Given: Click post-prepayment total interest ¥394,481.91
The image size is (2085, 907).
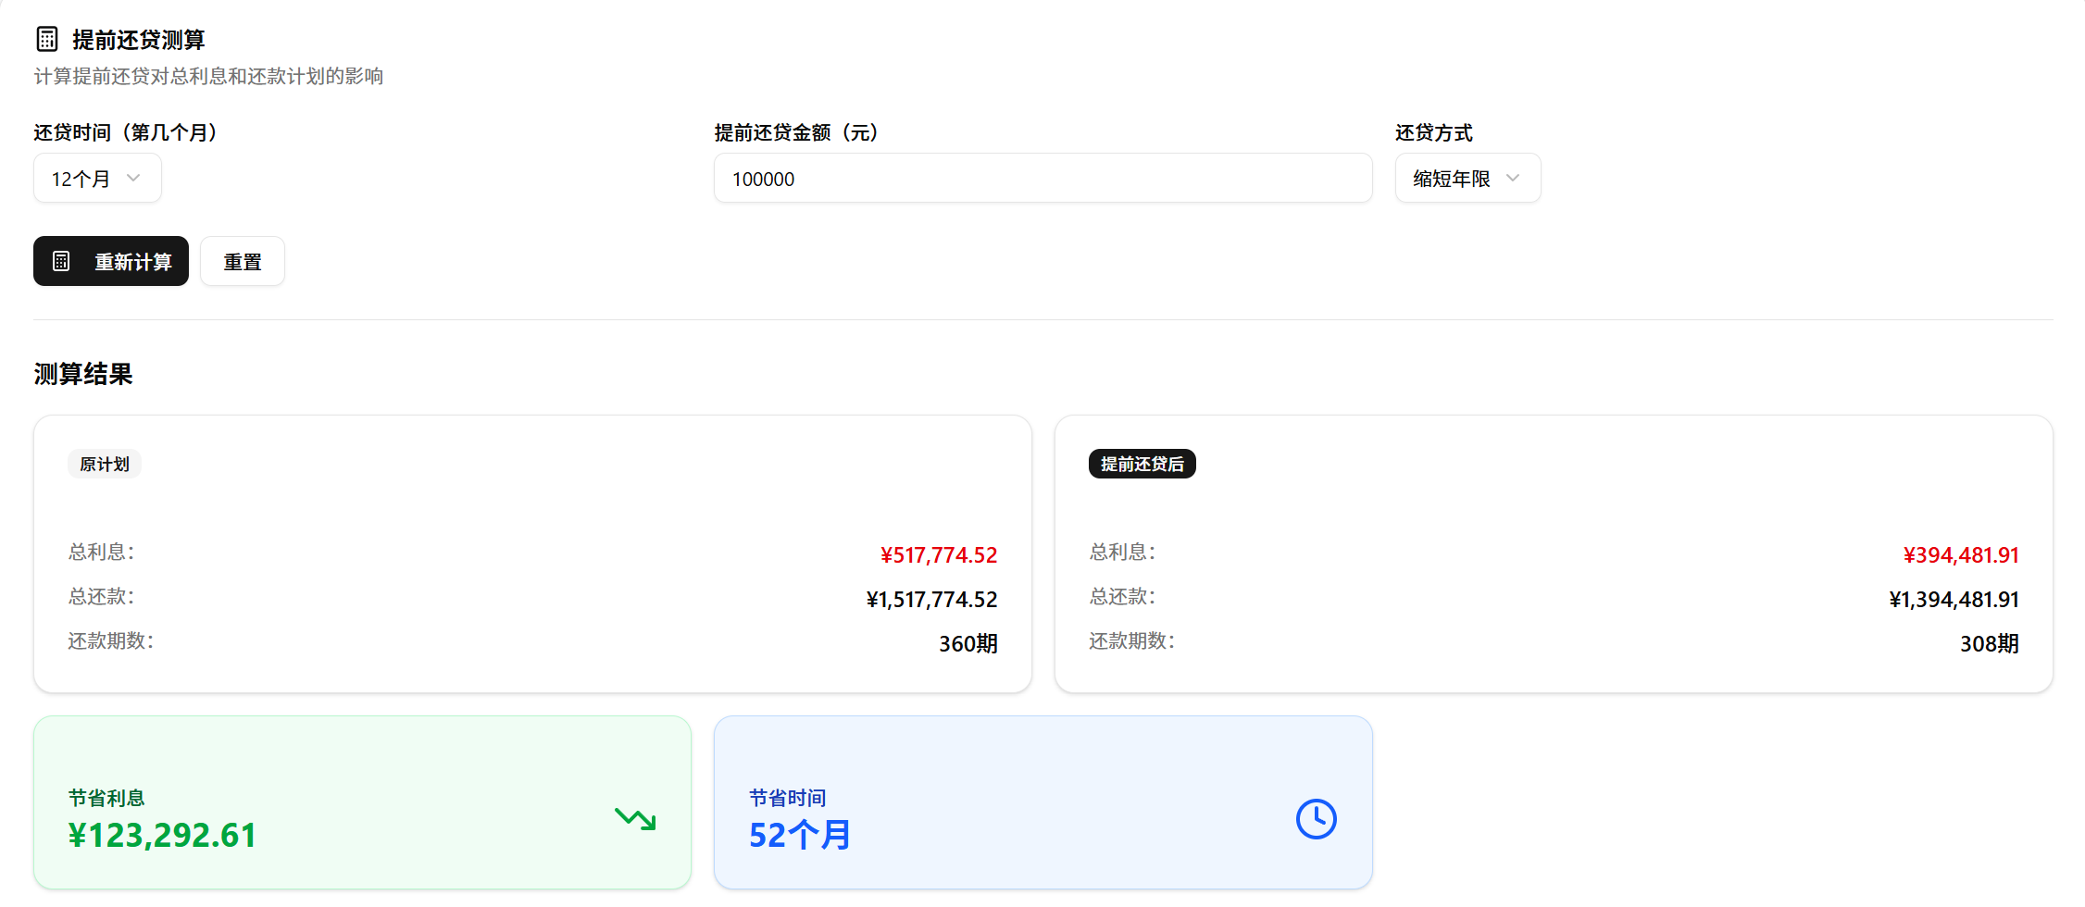Looking at the screenshot, I should pos(1960,554).
